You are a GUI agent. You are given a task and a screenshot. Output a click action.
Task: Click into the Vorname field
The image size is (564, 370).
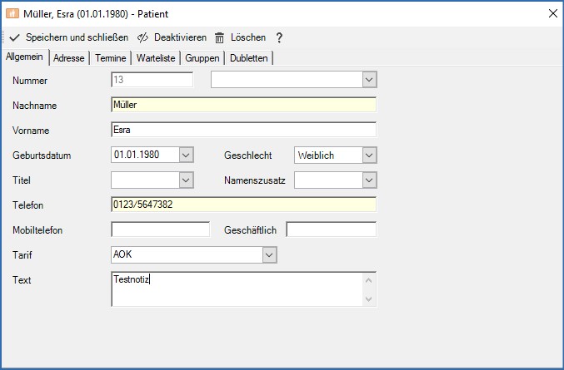pos(243,130)
